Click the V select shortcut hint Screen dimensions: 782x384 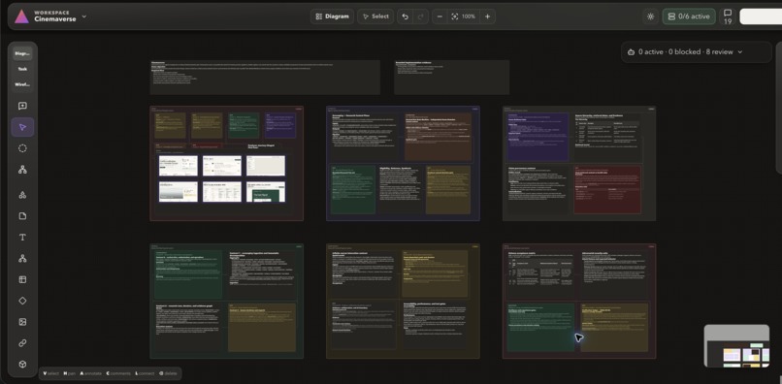pos(51,373)
